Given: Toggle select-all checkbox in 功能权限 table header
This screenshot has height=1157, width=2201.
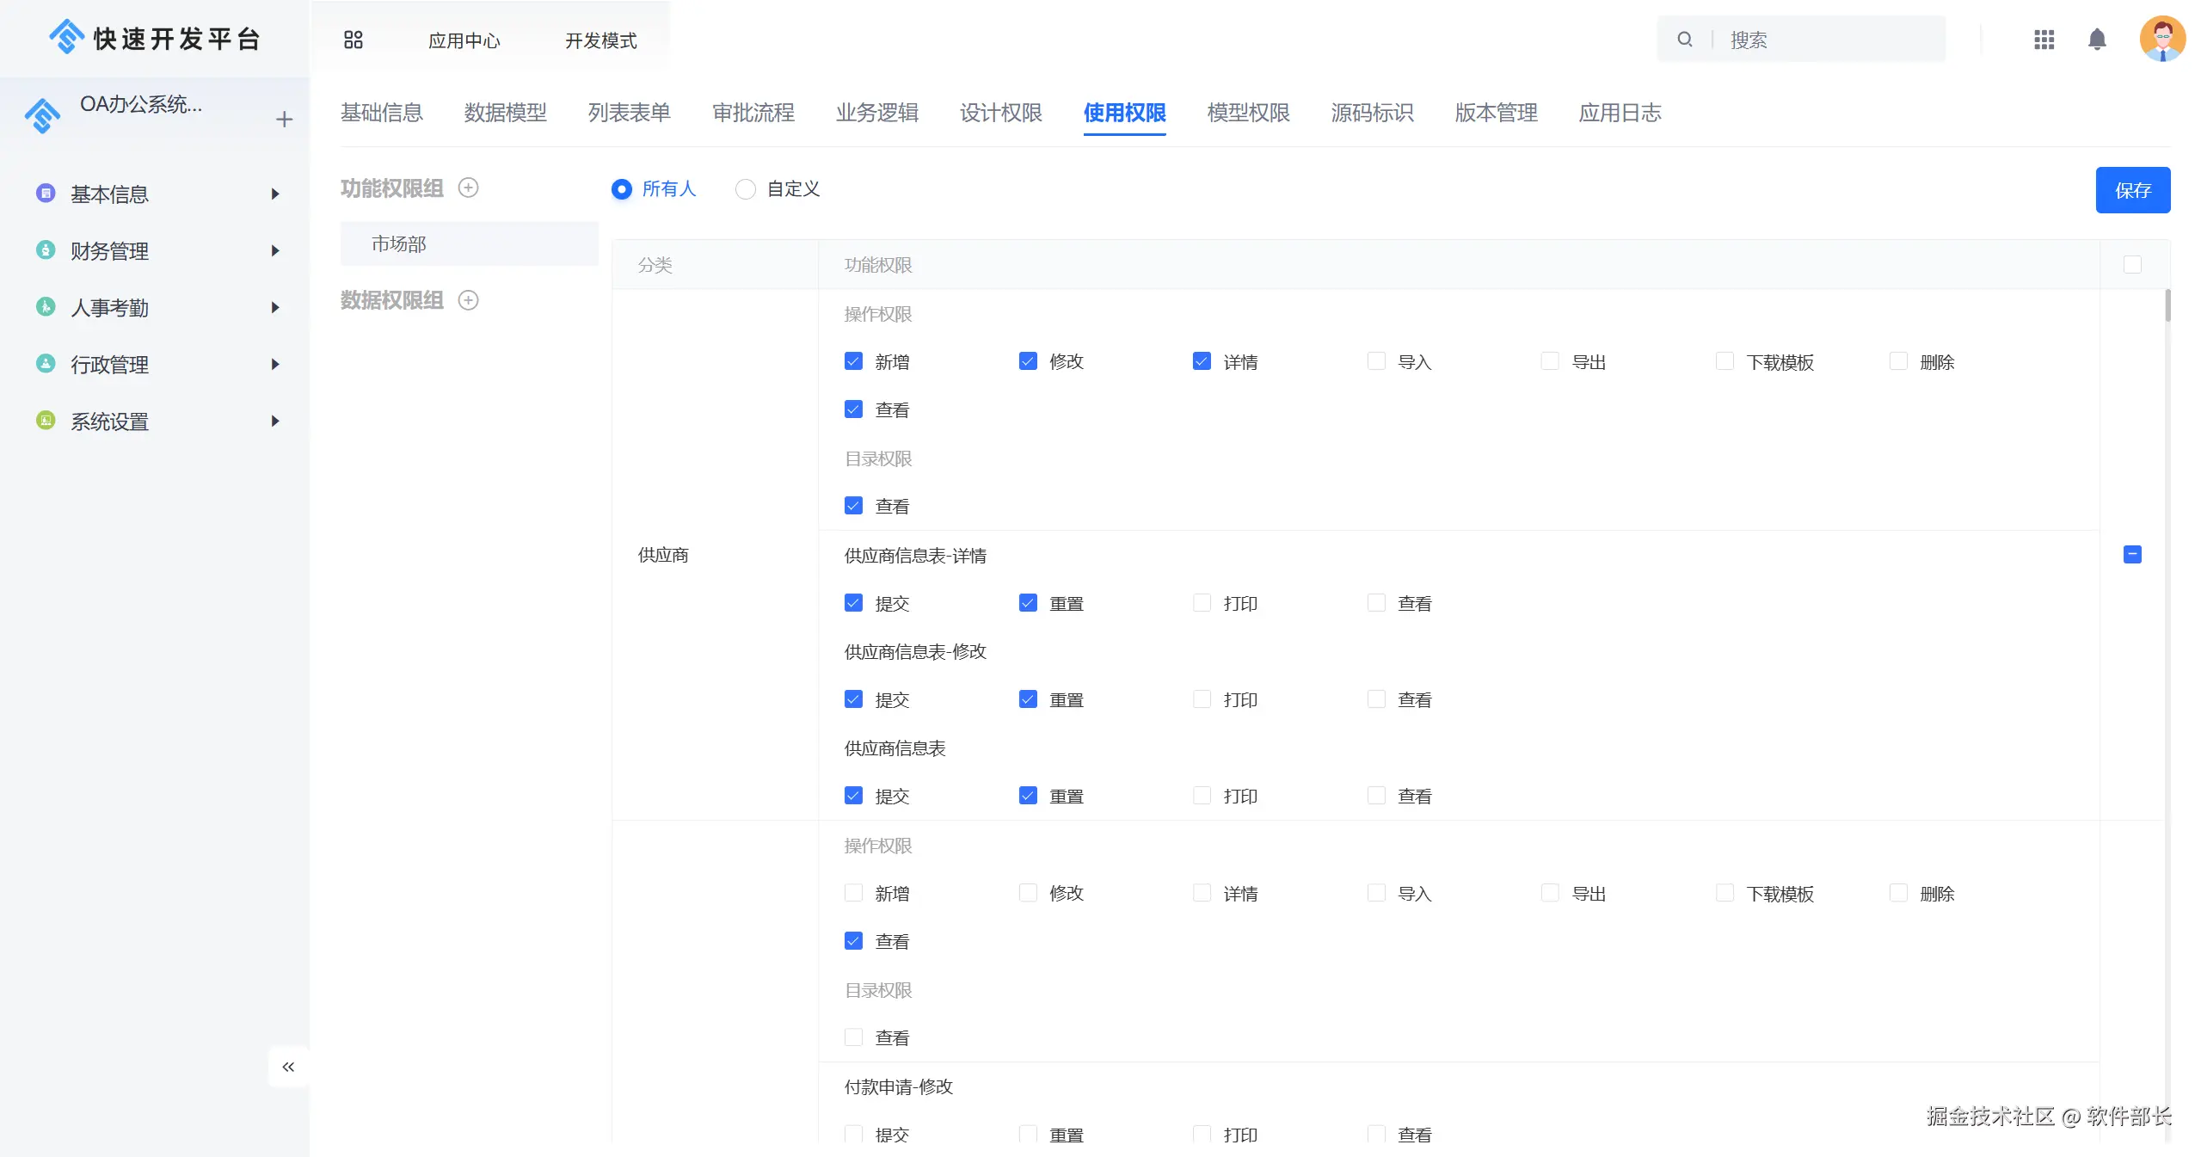Looking at the screenshot, I should (x=2132, y=265).
